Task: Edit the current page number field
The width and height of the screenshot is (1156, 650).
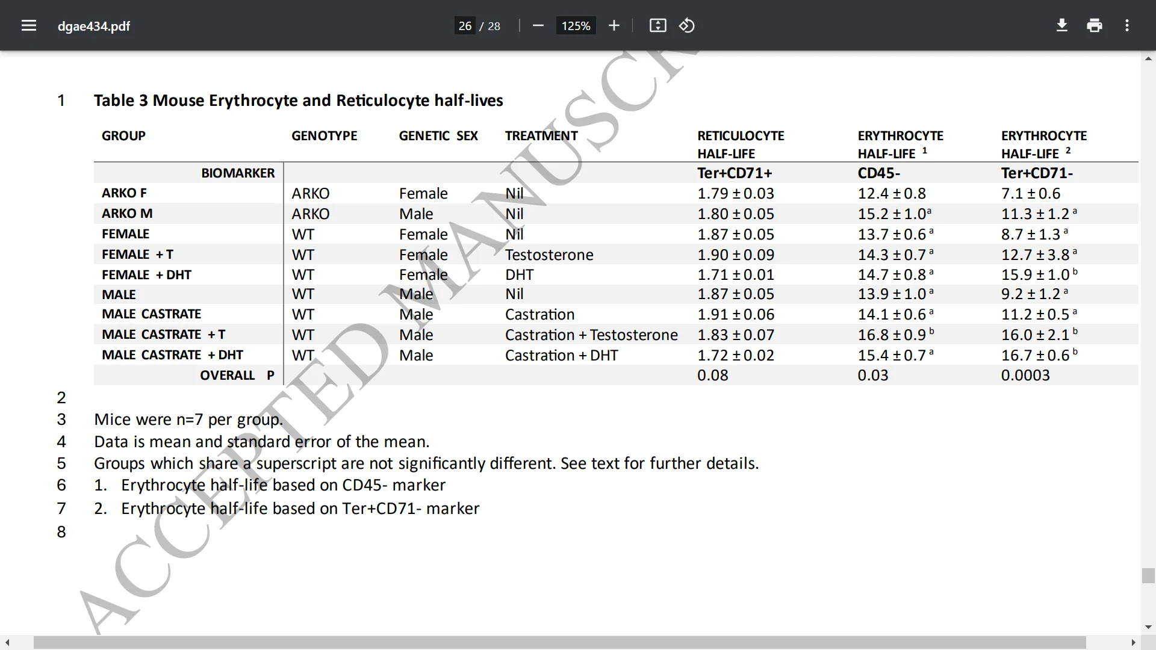Action: [465, 26]
